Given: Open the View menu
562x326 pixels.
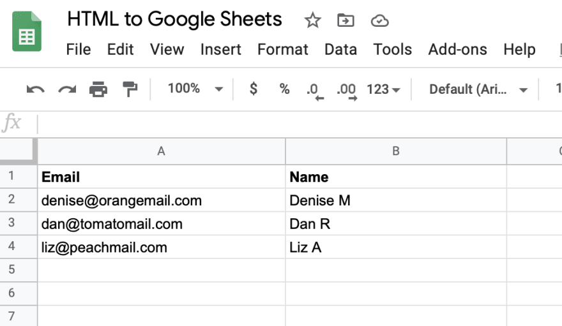Looking at the screenshot, I should (167, 49).
